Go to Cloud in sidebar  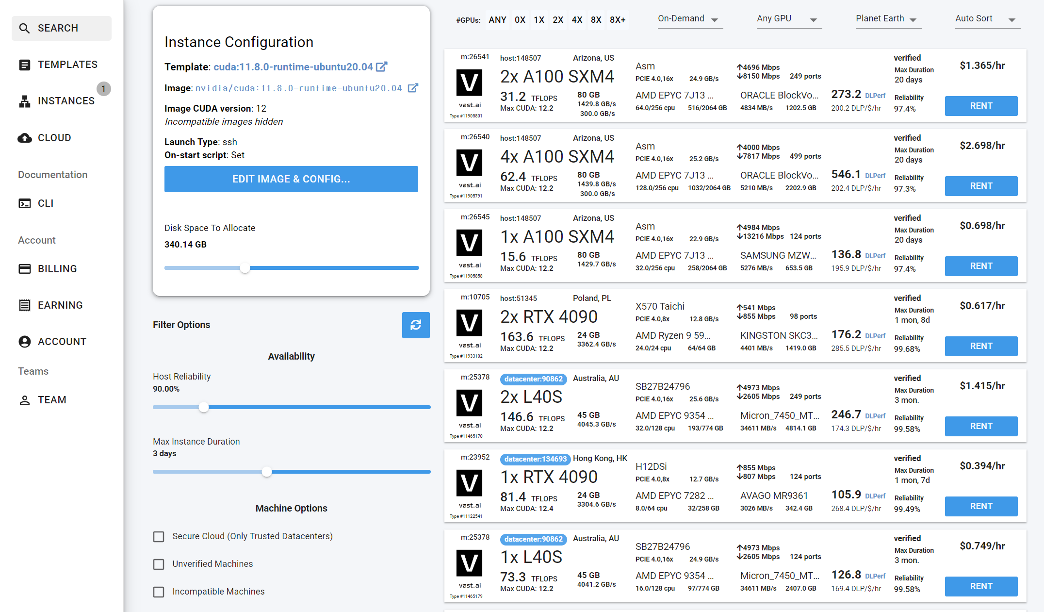(62, 138)
